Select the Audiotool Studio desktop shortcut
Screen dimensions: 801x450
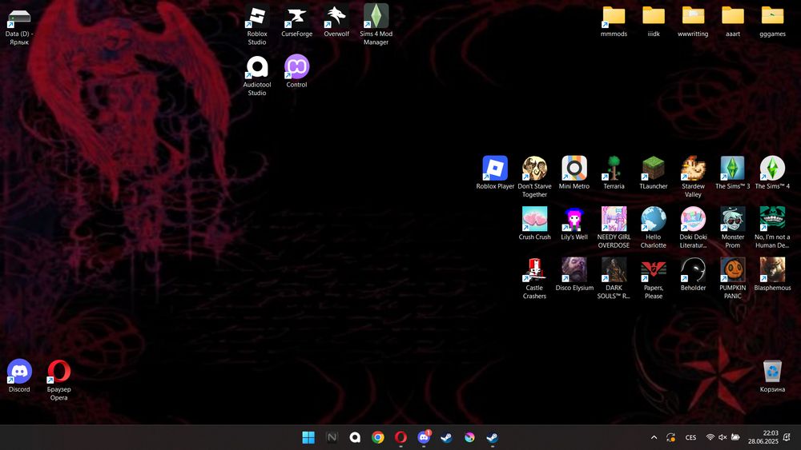(257, 76)
